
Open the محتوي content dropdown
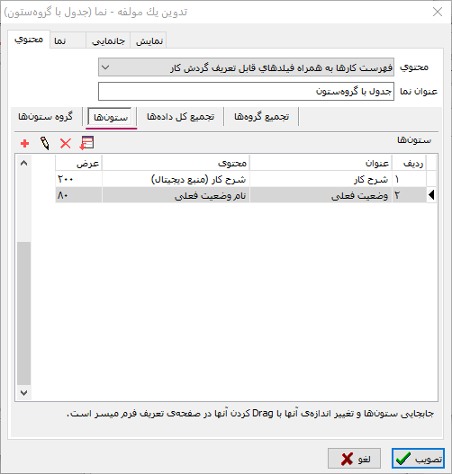[246, 67]
